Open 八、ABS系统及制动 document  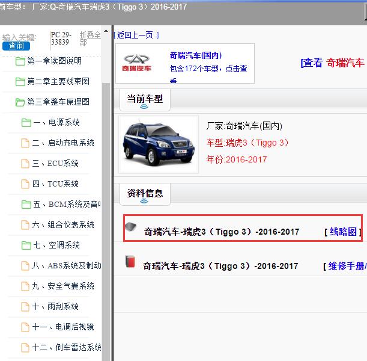click(67, 265)
